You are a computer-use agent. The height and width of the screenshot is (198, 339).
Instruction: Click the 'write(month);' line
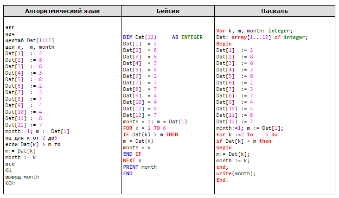point(236,173)
